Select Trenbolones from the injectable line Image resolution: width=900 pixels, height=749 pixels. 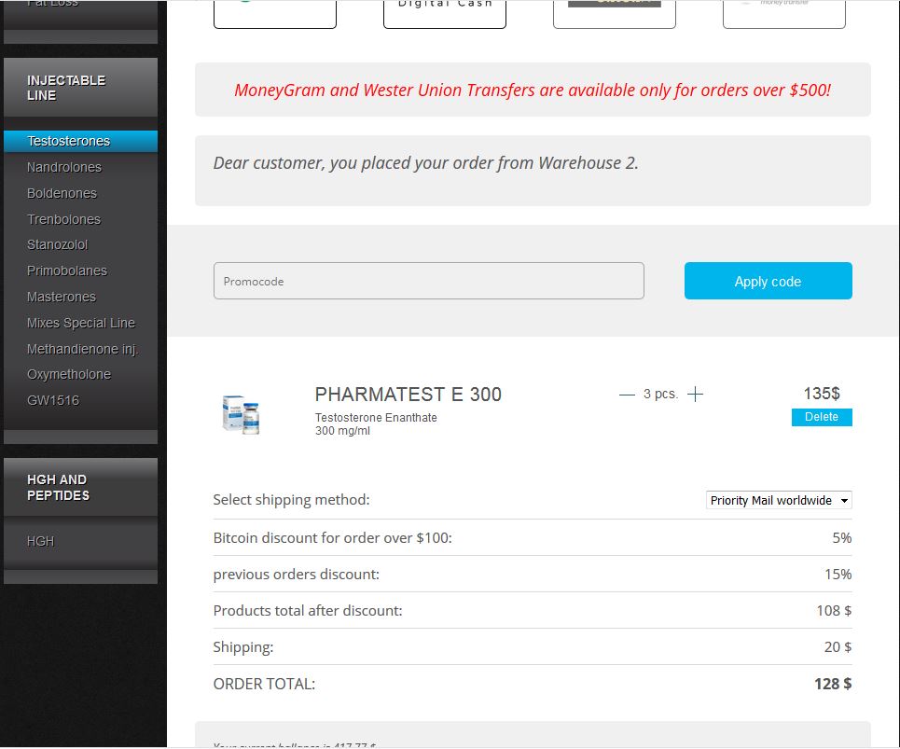pyautogui.click(x=63, y=219)
